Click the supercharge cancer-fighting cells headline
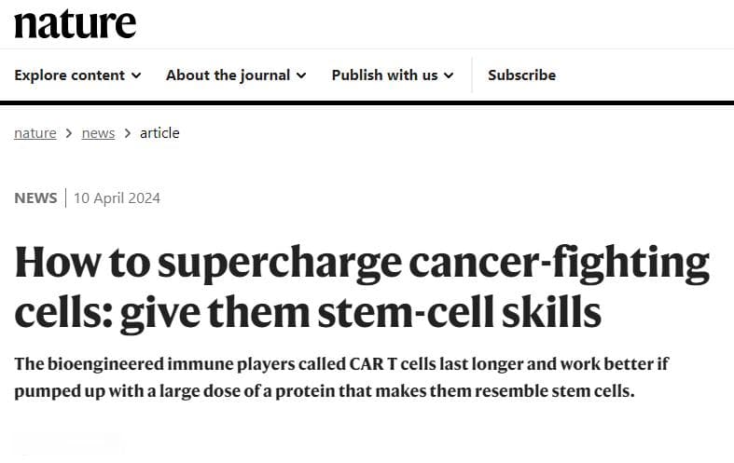This screenshot has height=463, width=734. coord(362,288)
